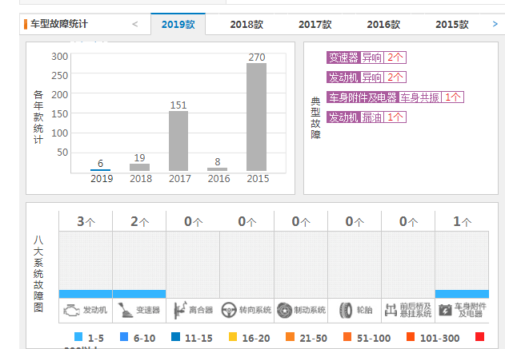Open the 2017款 model year tab
Viewport: 505px width, 349px height.
point(315,25)
